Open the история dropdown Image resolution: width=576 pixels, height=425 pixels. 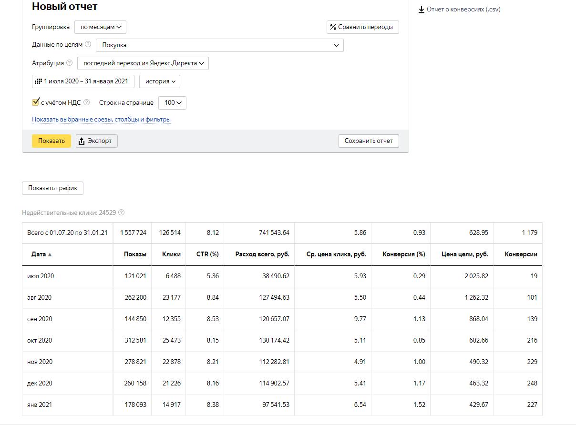point(160,81)
